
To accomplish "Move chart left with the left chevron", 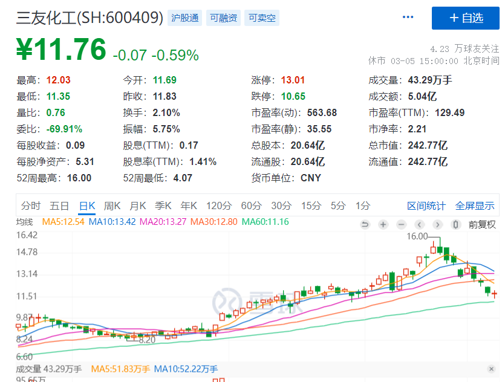I will pyautogui.click(x=419, y=225).
